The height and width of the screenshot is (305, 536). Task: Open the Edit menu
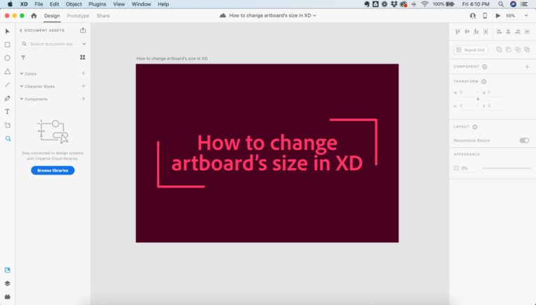[x=54, y=4]
